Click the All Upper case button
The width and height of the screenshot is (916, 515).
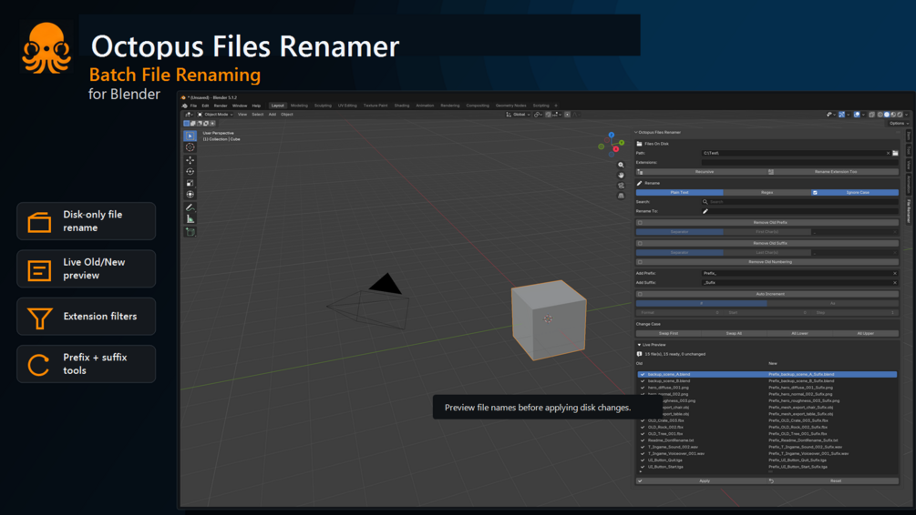click(866, 334)
